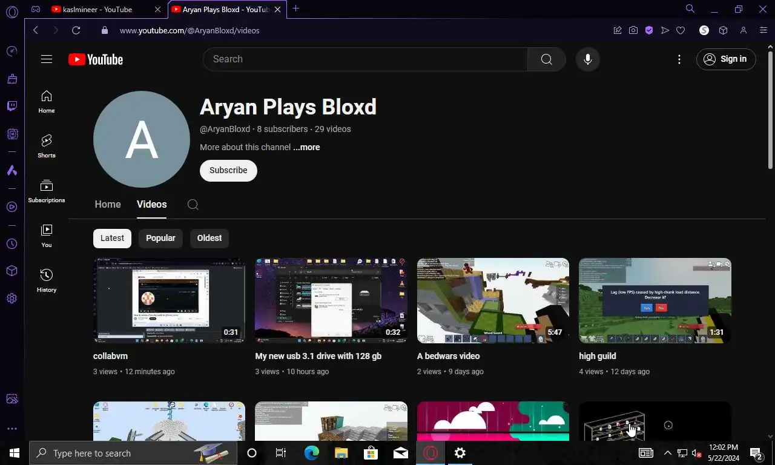The height and width of the screenshot is (465, 775).
Task: Open Opera GX menu logo
Action: 12,11
